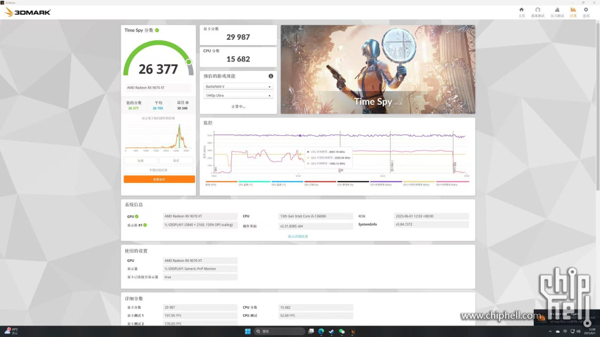The image size is (600, 337).
Task: Click the taskbar search box
Action: 279,331
